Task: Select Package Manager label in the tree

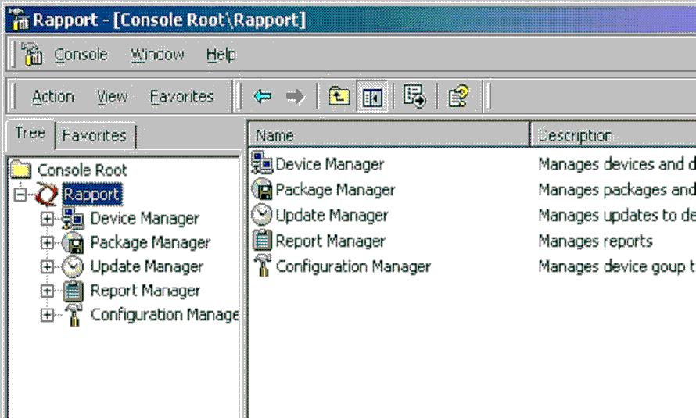Action: point(150,243)
